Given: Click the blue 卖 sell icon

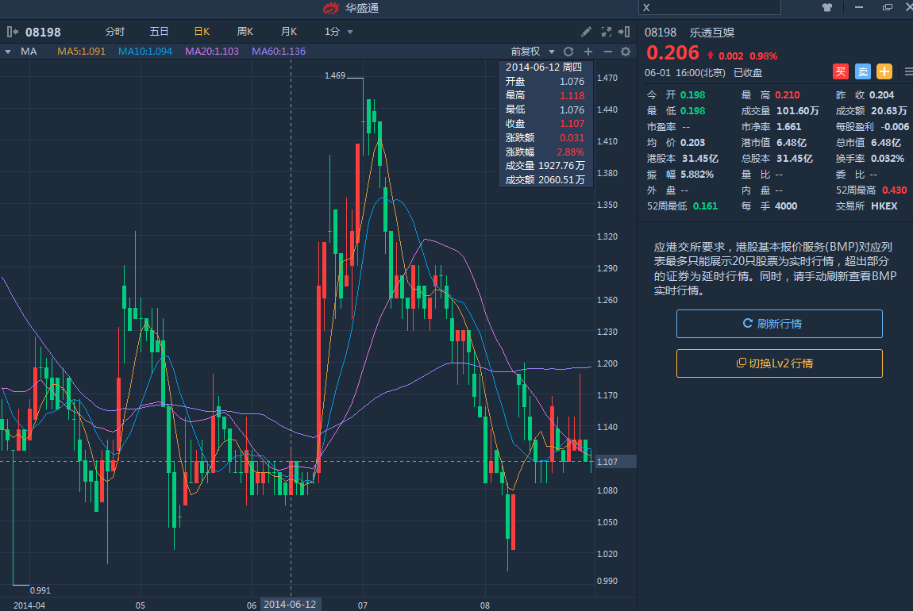Looking at the screenshot, I should 863,71.
